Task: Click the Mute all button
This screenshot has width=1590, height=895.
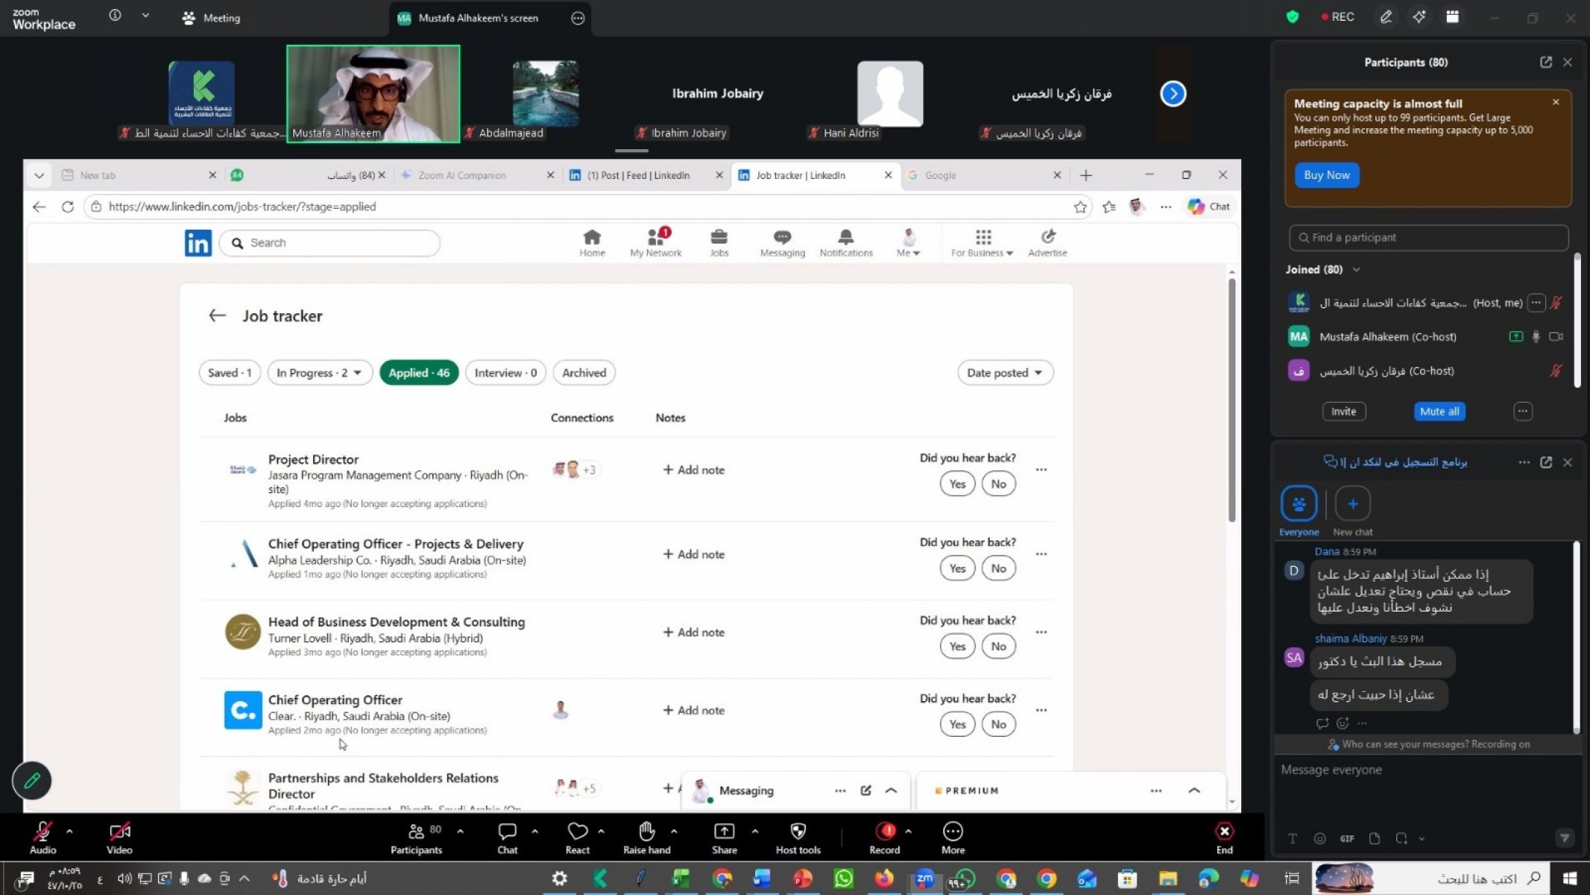Action: point(1439,412)
